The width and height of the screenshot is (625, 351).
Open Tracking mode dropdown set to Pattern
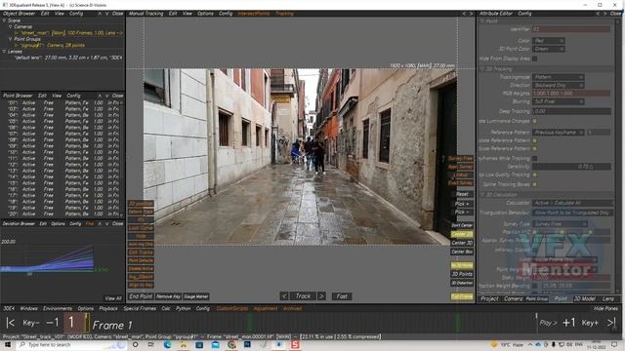coord(559,77)
